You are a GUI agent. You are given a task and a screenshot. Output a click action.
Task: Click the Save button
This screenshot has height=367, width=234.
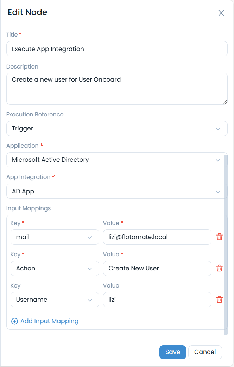pos(172,352)
